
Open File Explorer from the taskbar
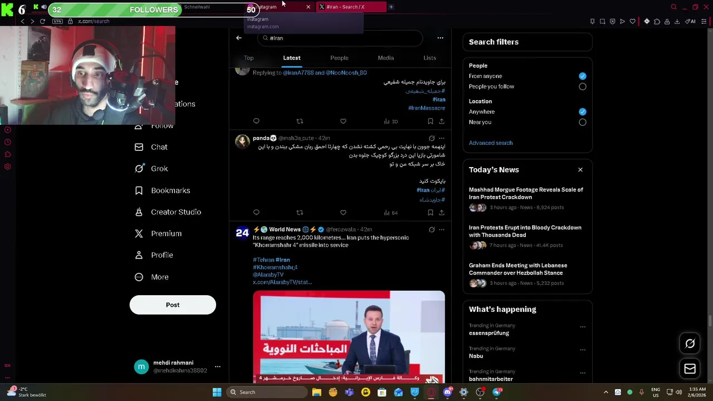(316, 392)
